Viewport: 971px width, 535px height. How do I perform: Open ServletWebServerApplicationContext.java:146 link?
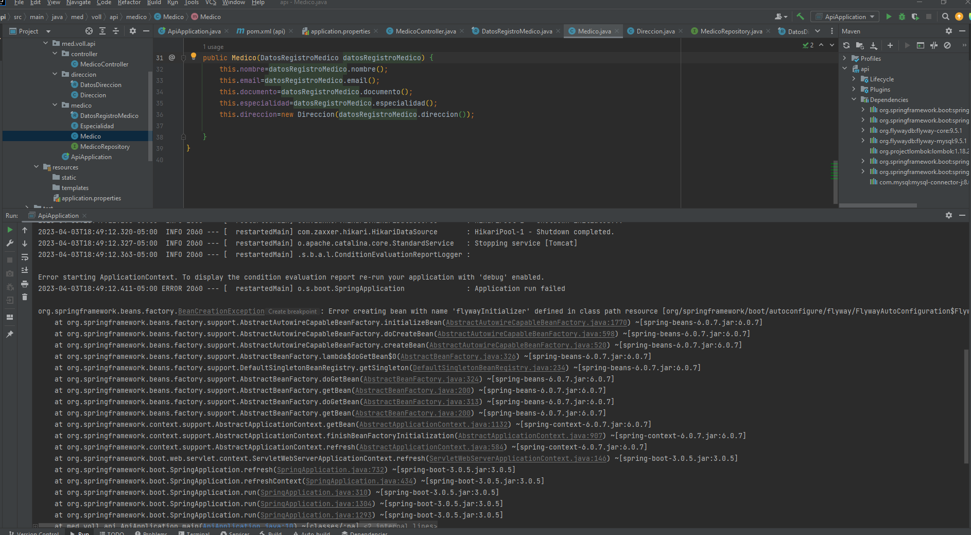point(518,458)
